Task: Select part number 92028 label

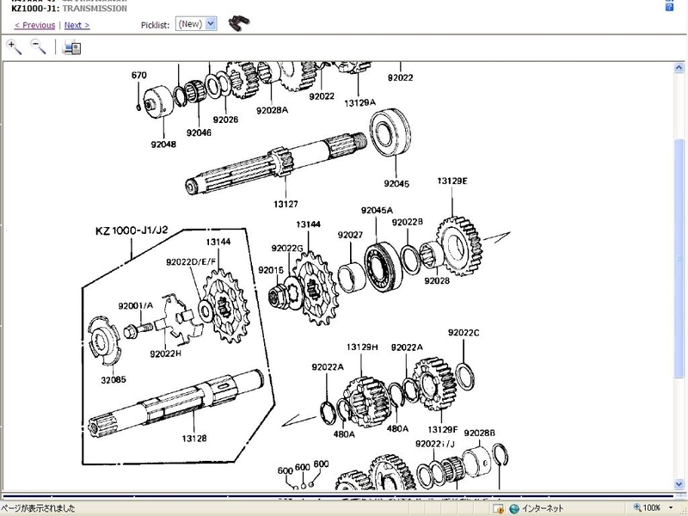Action: coord(437,281)
